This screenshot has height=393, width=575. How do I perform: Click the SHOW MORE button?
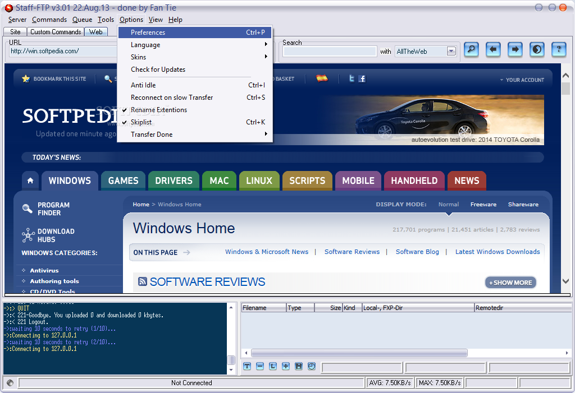point(510,283)
